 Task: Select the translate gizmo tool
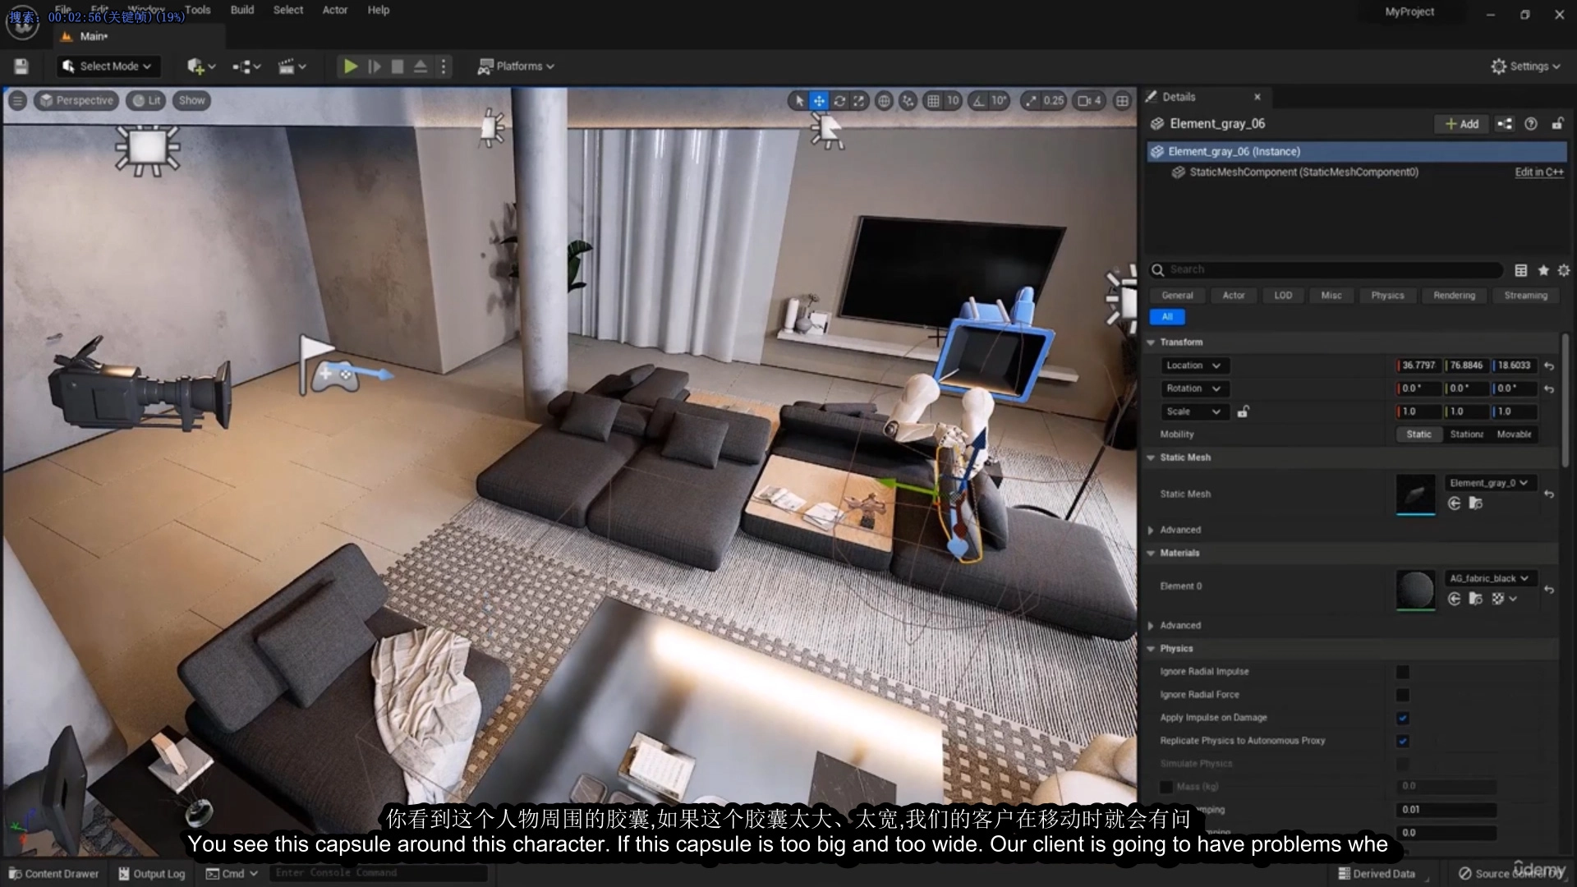click(x=819, y=101)
